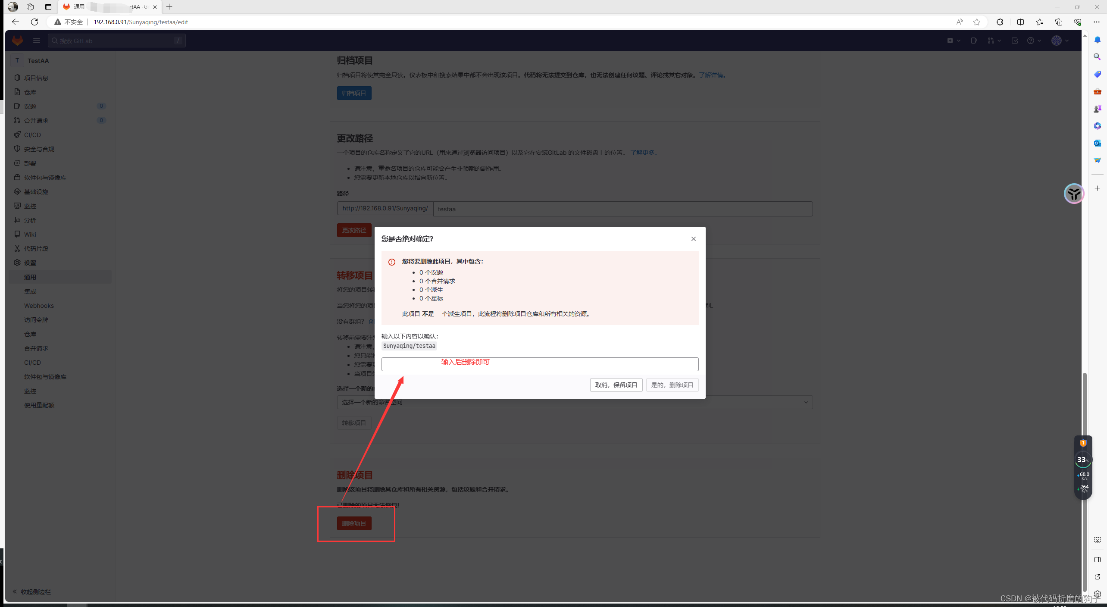Click the TestAA project title

tap(38, 60)
